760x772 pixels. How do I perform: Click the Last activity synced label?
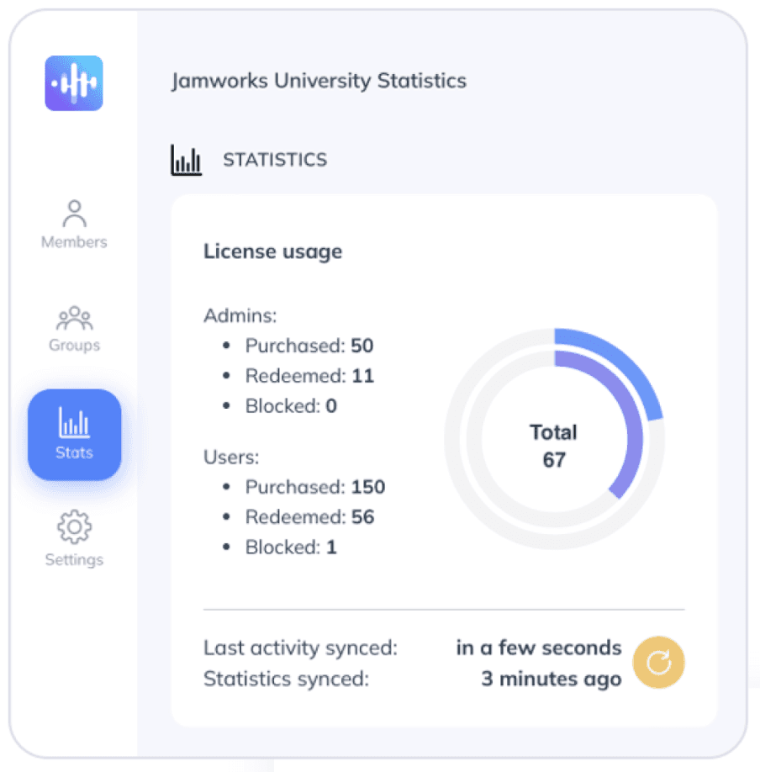pos(300,648)
